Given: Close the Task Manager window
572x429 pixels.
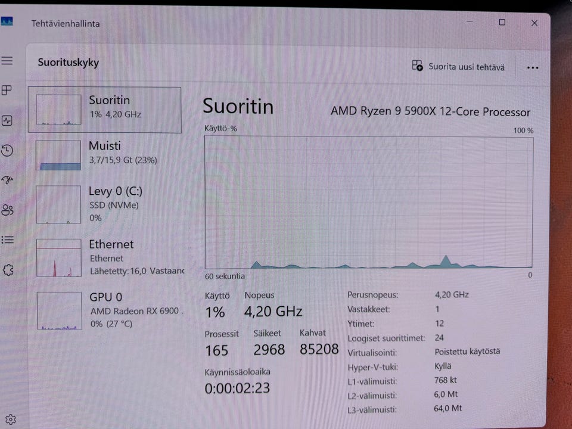Looking at the screenshot, I should [x=534, y=23].
